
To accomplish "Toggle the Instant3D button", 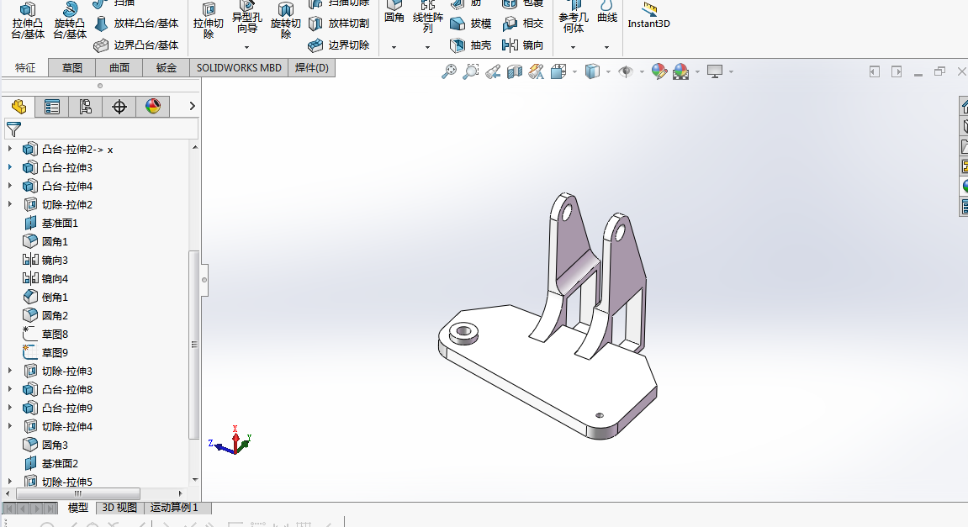I will tap(648, 16).
